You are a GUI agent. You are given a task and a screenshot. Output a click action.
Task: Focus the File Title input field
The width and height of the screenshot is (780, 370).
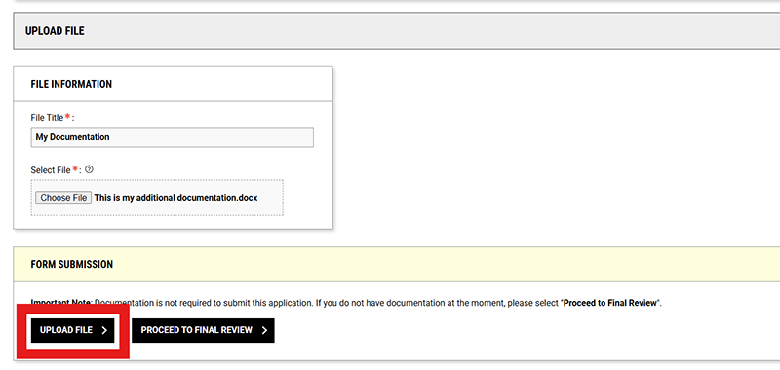coord(173,137)
